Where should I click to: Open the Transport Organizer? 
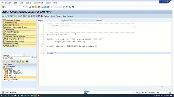19,32
